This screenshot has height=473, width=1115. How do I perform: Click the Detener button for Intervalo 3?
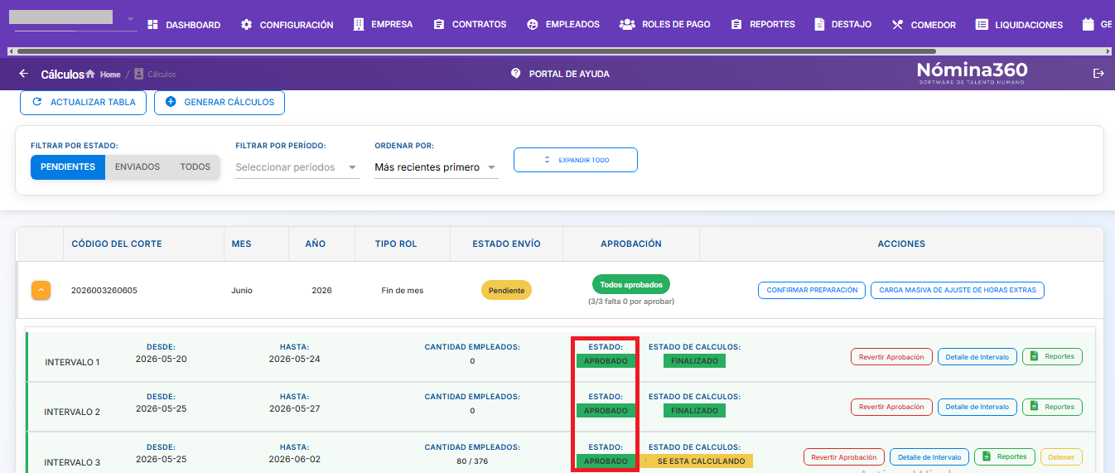(x=1061, y=457)
